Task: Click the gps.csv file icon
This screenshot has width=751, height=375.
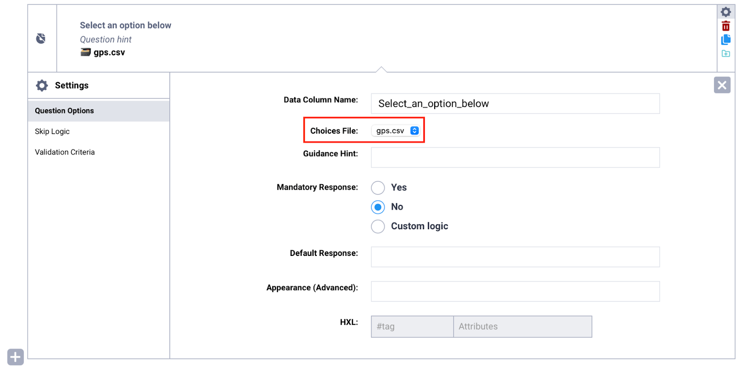Action: click(x=85, y=52)
